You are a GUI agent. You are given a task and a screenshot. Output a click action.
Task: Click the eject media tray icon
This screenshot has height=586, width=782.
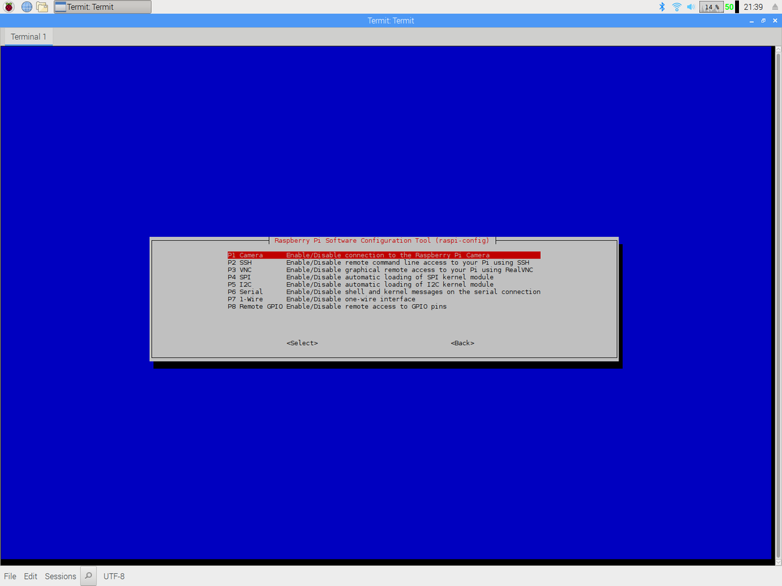pyautogui.click(x=774, y=7)
